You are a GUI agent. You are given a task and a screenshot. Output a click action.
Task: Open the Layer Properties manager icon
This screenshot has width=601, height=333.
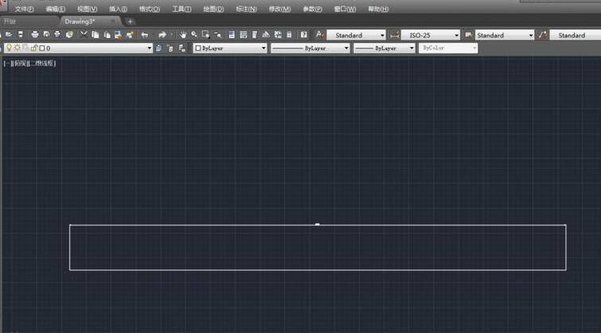159,49
